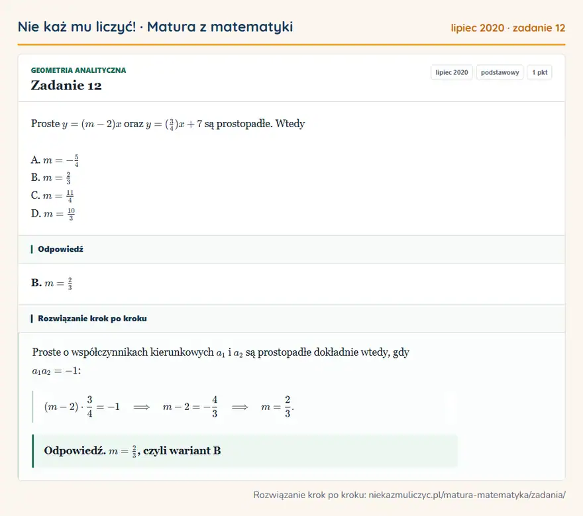Choose answer option C, m = 11/4
The height and width of the screenshot is (516, 583).
tap(52, 195)
